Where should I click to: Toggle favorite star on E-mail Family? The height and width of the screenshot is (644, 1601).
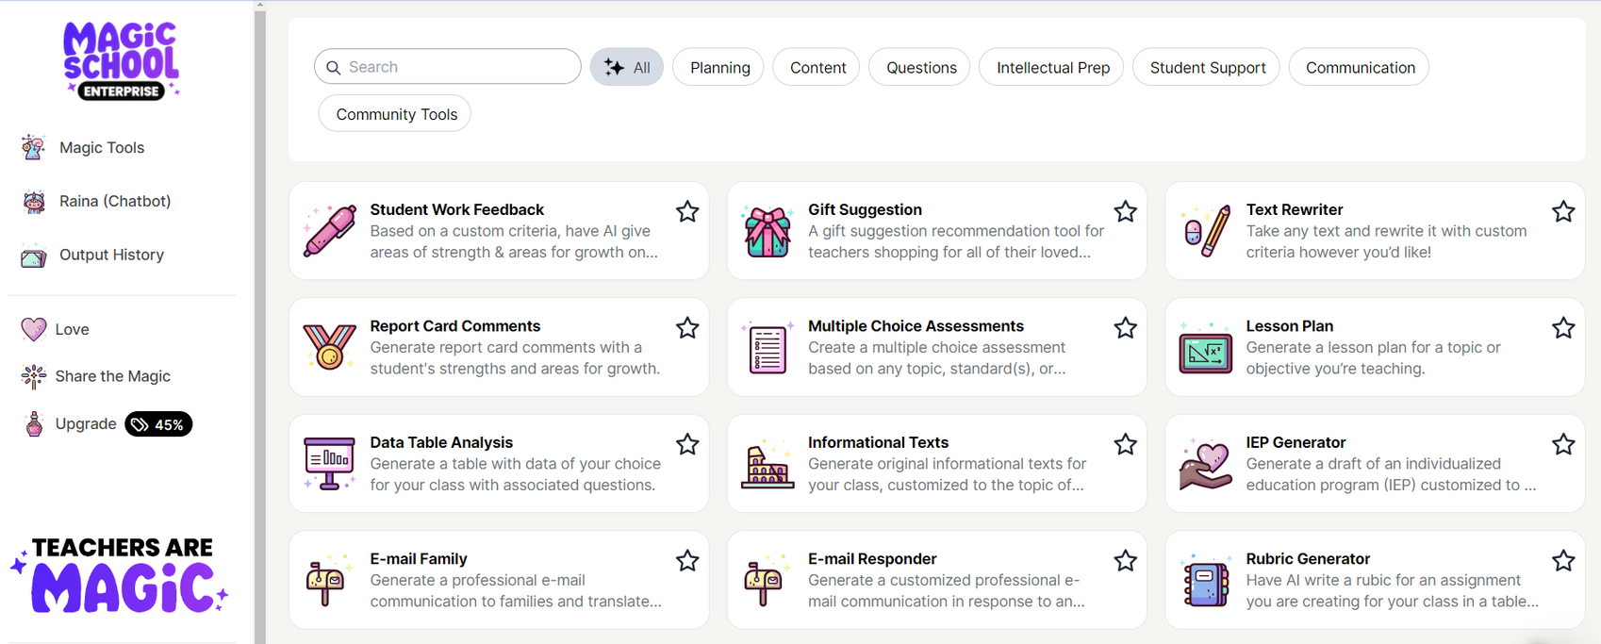tap(687, 561)
